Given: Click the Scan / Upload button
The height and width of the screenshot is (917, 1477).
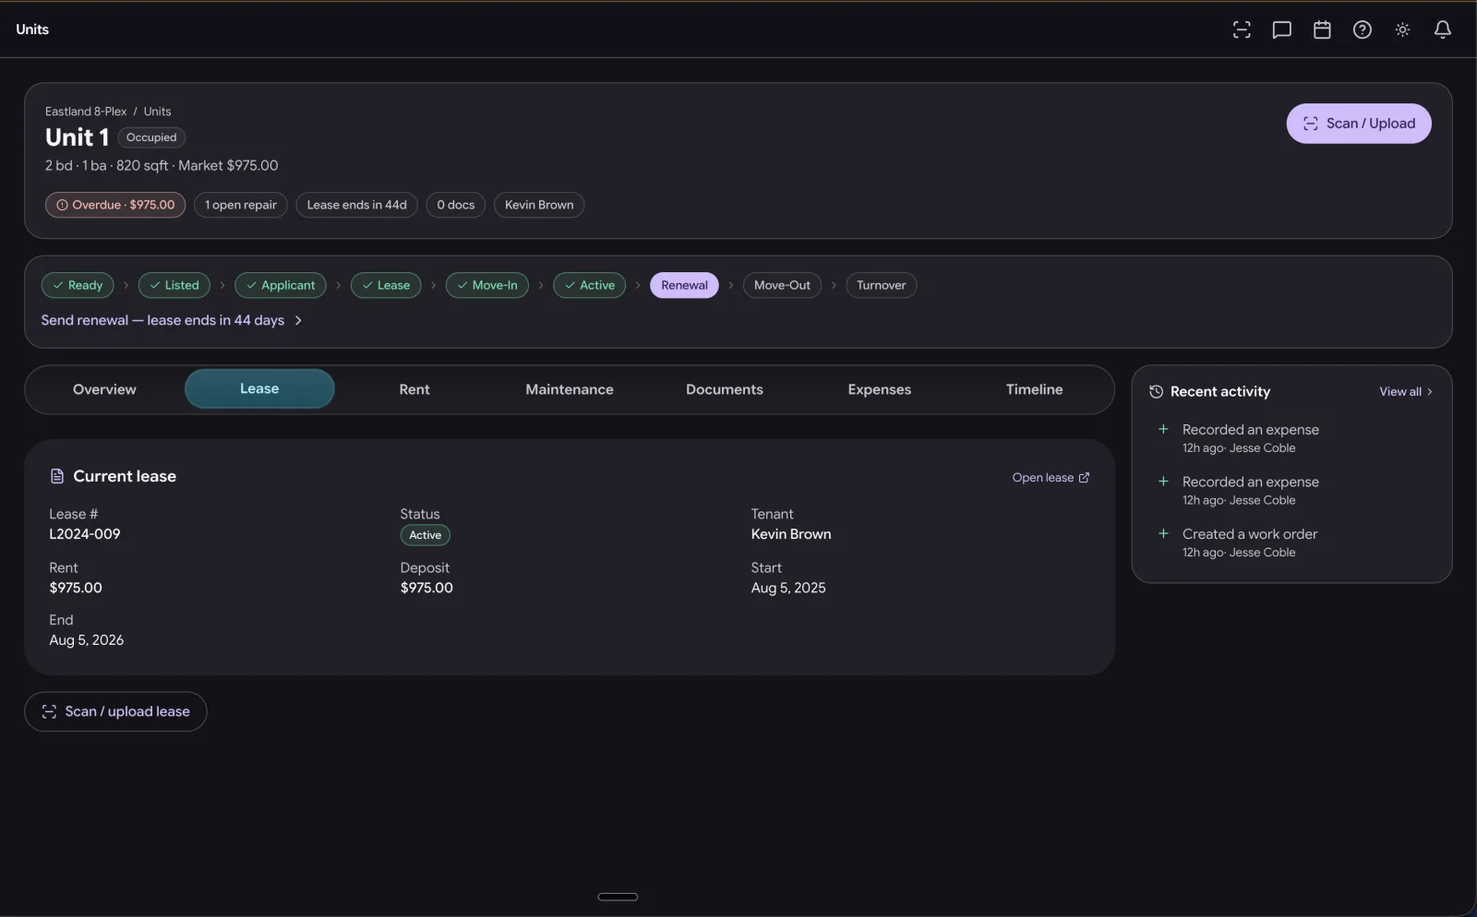Looking at the screenshot, I should (x=1358, y=124).
